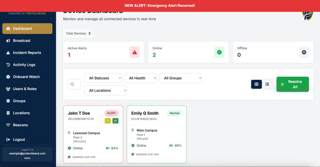Click the red Active Alerts warning icon
Viewport: 320px width, 167px height.
click(135, 52)
